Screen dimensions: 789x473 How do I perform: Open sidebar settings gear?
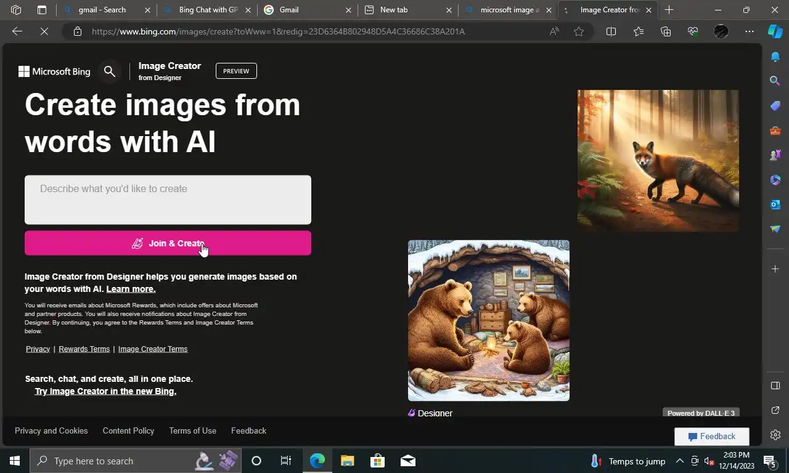coord(775,435)
